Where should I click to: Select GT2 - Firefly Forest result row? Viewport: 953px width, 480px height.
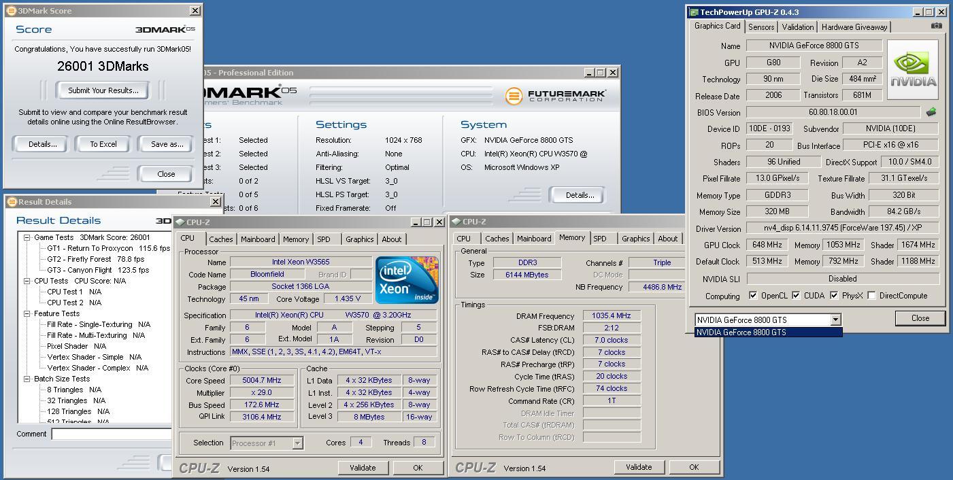95,259
